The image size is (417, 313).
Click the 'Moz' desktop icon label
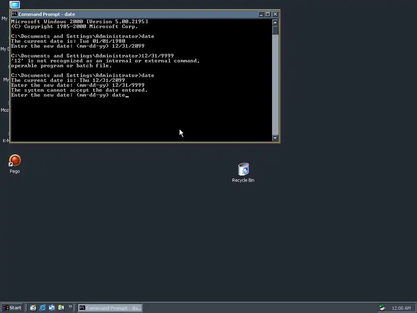point(5,110)
